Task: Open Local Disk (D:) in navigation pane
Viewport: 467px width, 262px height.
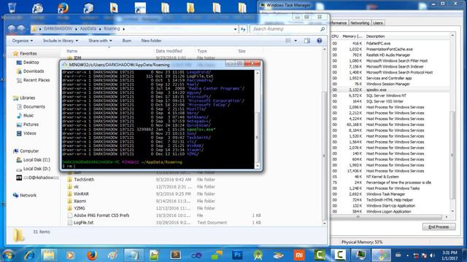Action: pos(36,169)
